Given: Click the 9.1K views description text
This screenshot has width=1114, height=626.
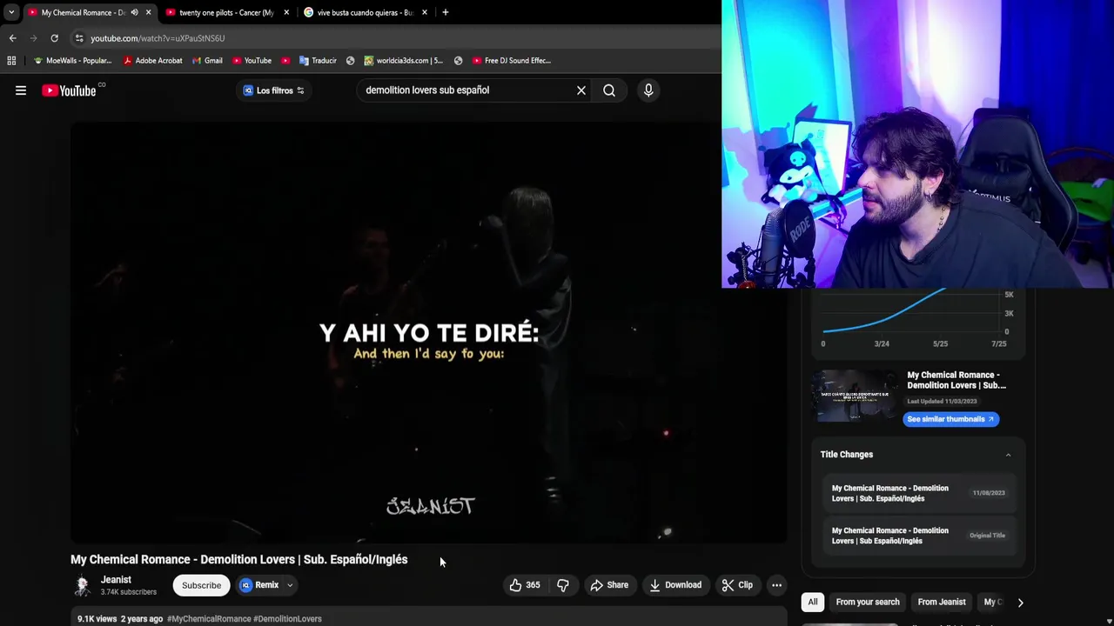Looking at the screenshot, I should [x=97, y=619].
